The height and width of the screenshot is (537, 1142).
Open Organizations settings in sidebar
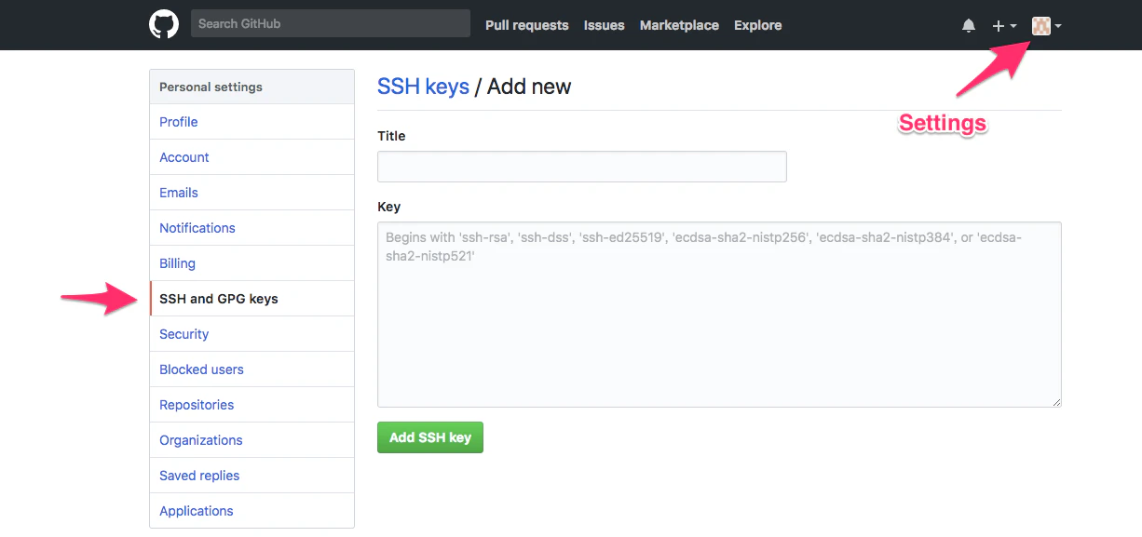(252, 440)
